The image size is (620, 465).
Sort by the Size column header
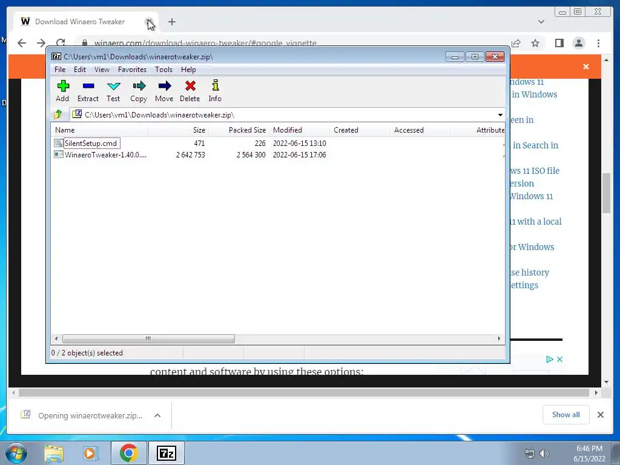click(179, 130)
